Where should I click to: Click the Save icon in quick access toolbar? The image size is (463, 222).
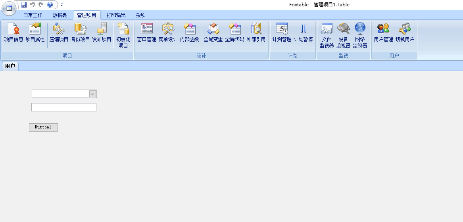pos(24,5)
